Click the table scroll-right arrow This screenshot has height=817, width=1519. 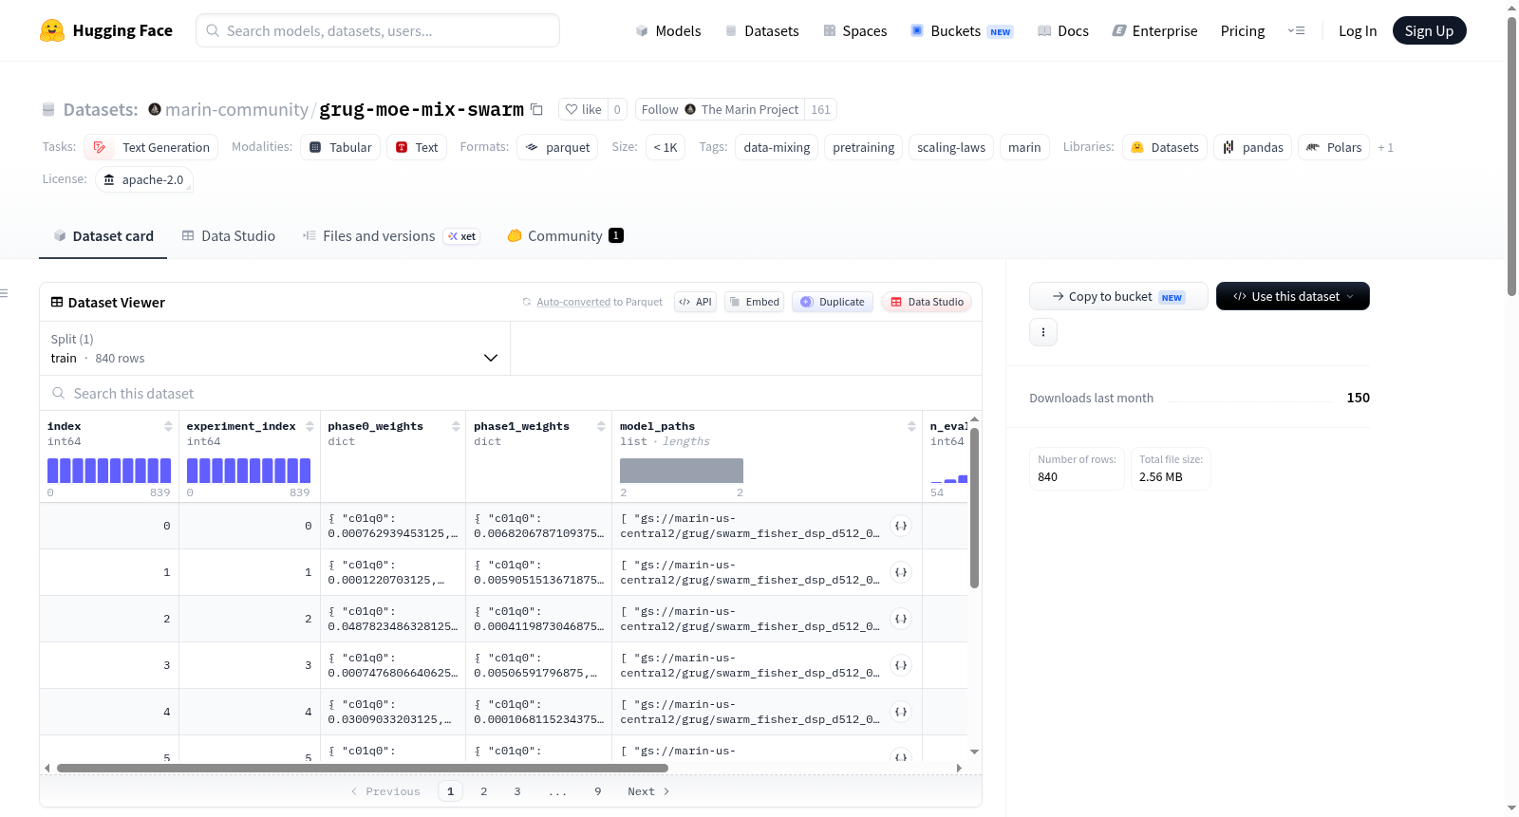tap(959, 768)
